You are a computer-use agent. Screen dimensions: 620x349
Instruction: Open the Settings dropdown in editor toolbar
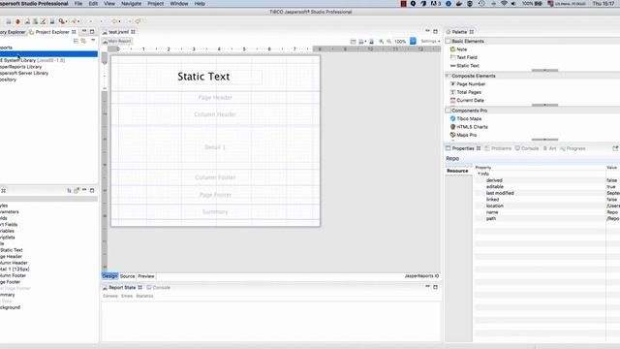(x=430, y=41)
